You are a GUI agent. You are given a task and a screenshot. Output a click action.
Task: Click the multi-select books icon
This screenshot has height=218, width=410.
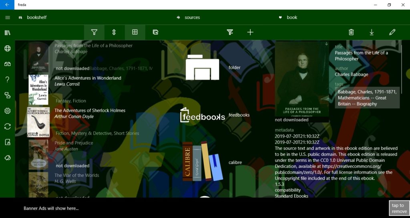(156, 32)
